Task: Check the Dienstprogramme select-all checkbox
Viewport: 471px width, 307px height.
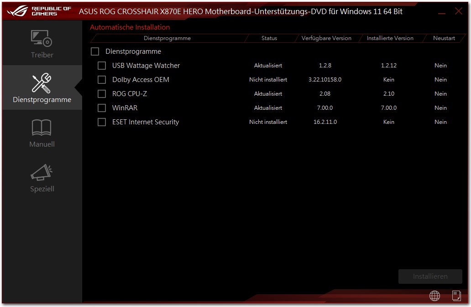Action: 95,51
